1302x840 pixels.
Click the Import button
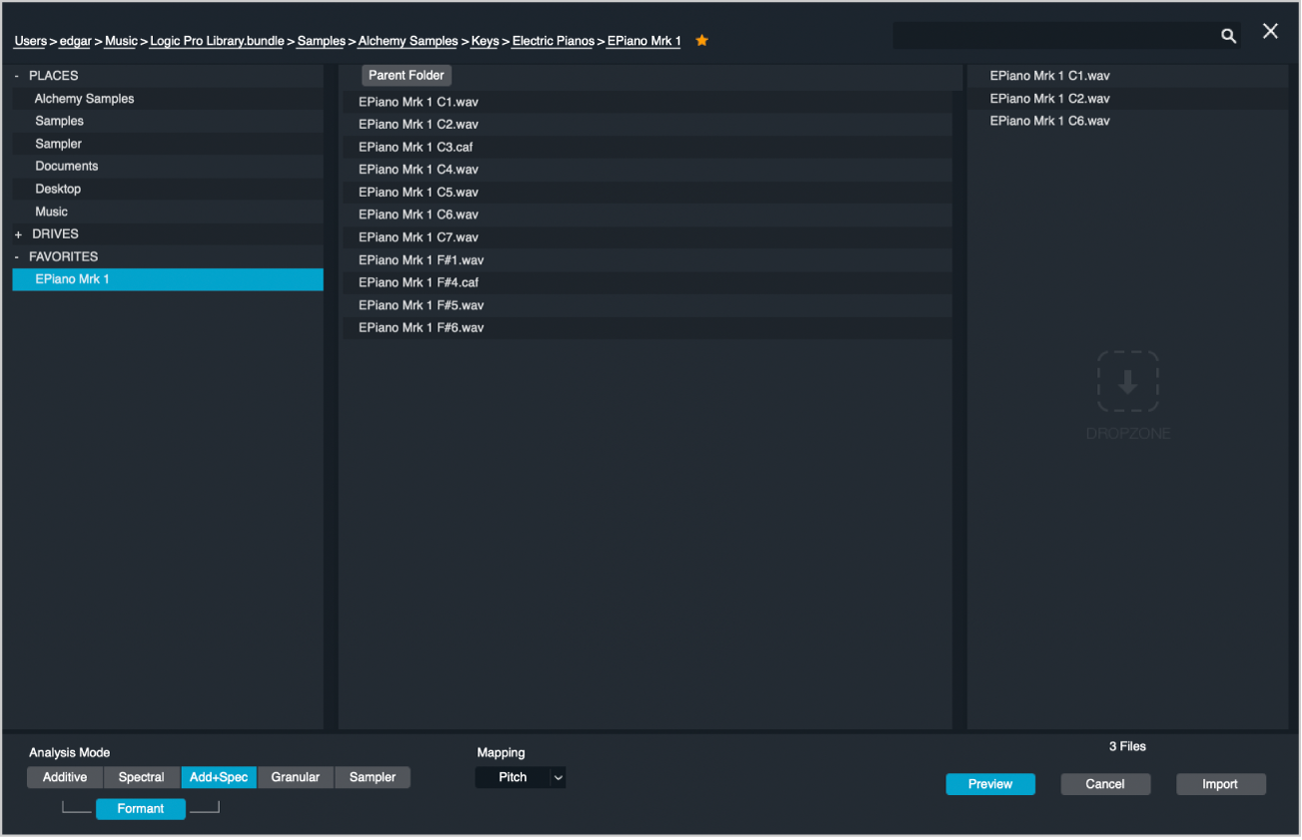[x=1220, y=784]
